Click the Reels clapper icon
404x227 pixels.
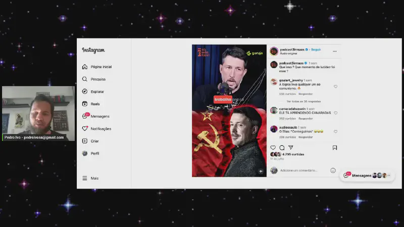pyautogui.click(x=85, y=104)
